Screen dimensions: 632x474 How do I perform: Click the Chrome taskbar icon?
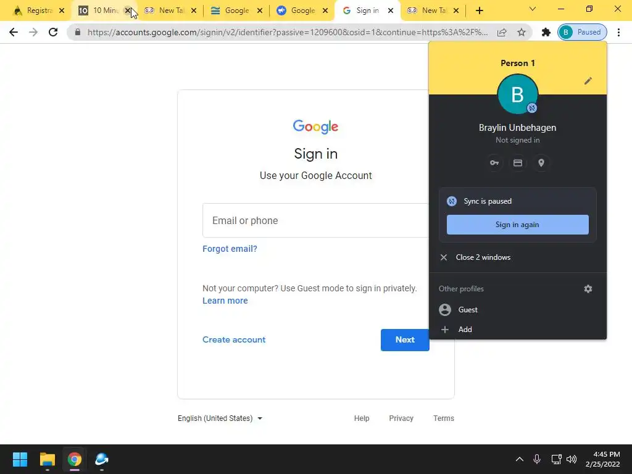pos(75,459)
